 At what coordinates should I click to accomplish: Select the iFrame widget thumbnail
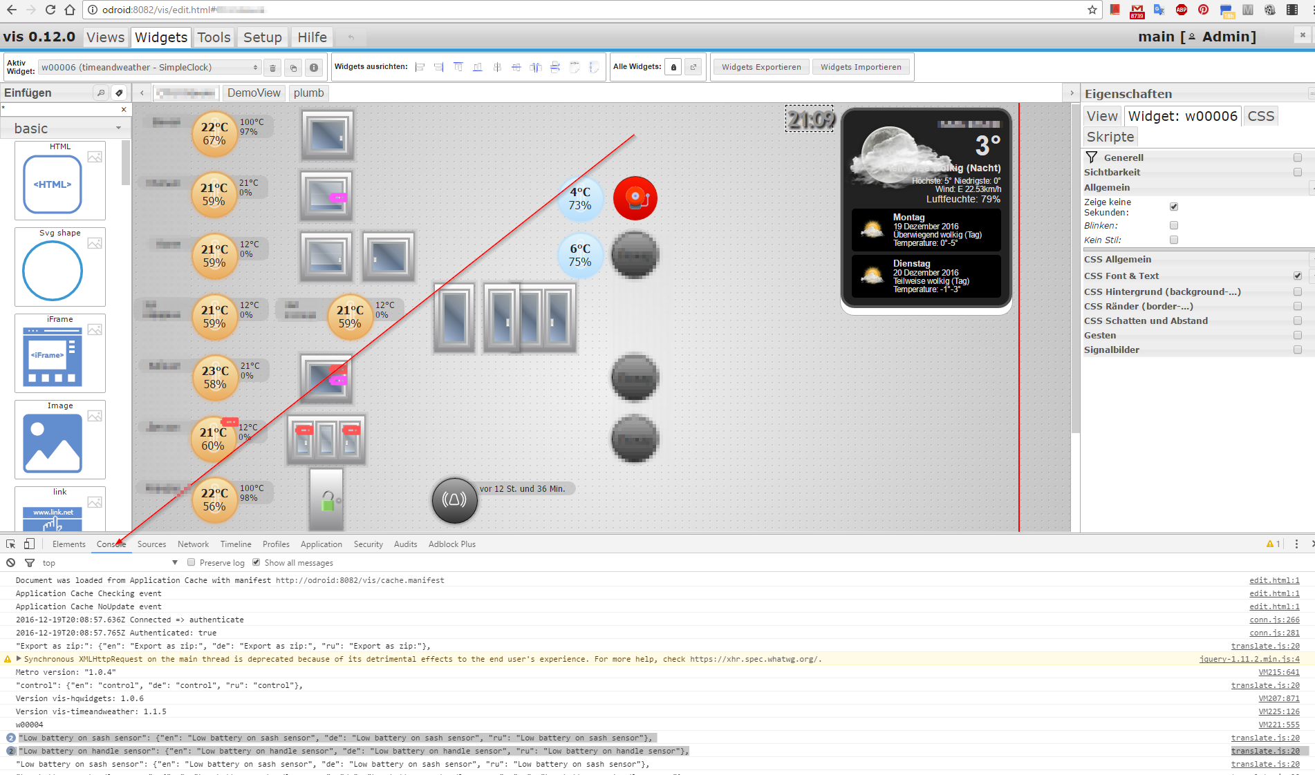pyautogui.click(x=60, y=353)
